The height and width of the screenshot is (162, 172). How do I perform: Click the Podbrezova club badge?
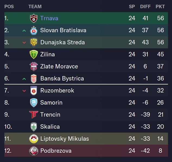click(33, 151)
